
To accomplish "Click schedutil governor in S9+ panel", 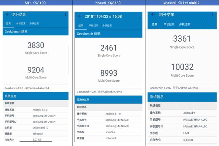I will [38, 134].
